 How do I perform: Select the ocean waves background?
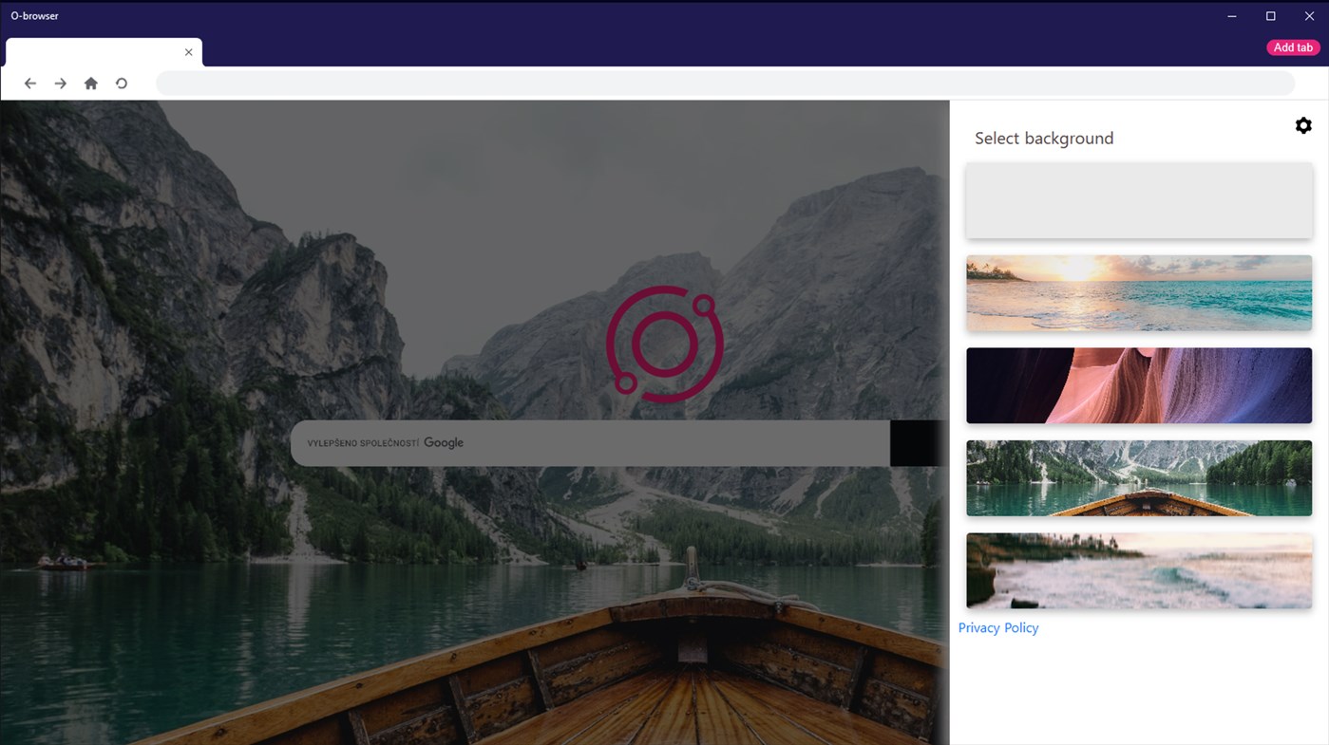click(1138, 569)
